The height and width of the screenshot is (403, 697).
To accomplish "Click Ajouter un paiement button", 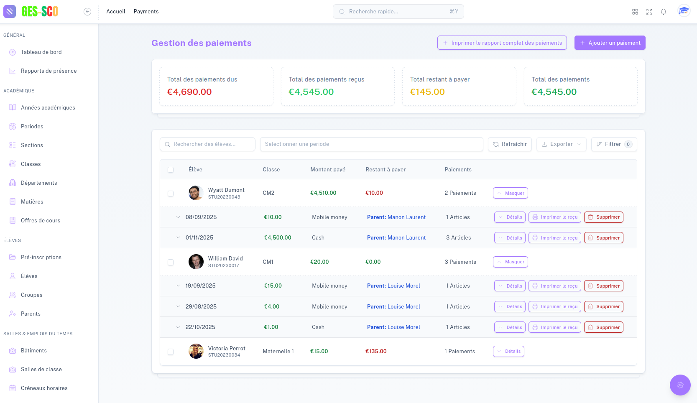I will (610, 43).
